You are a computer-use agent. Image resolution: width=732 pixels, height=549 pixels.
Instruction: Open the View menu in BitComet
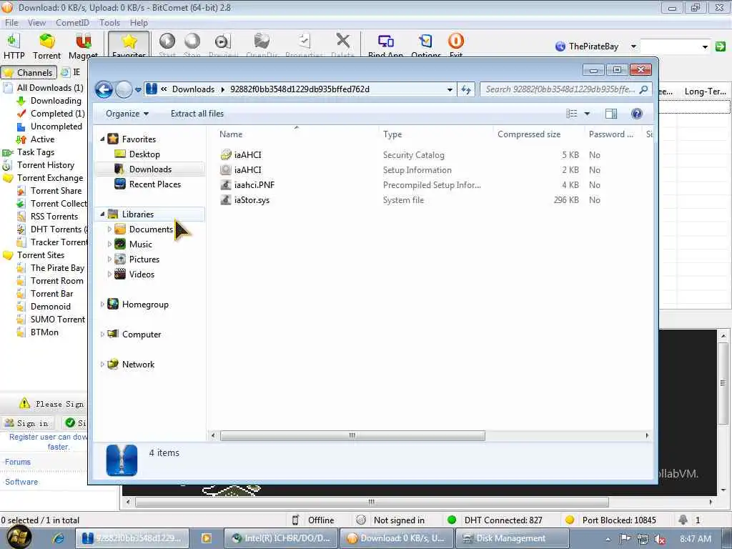click(36, 22)
